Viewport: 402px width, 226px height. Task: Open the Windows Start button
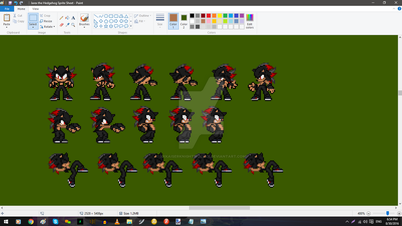(6, 221)
